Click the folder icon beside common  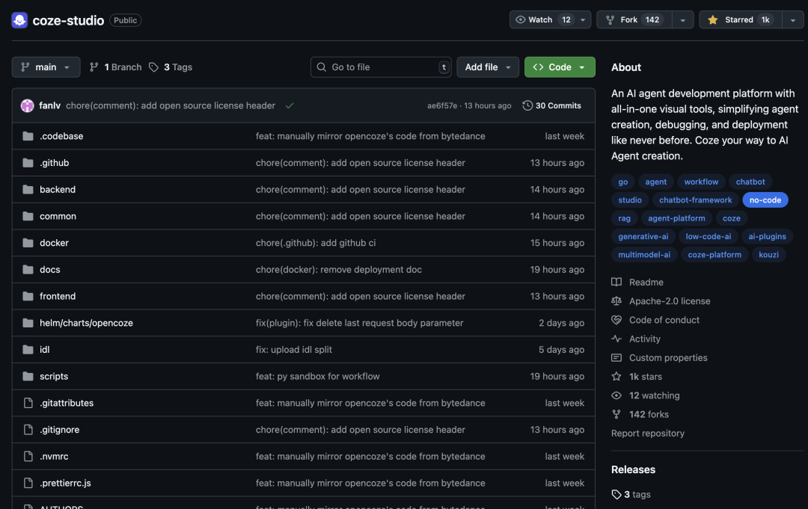pos(28,216)
